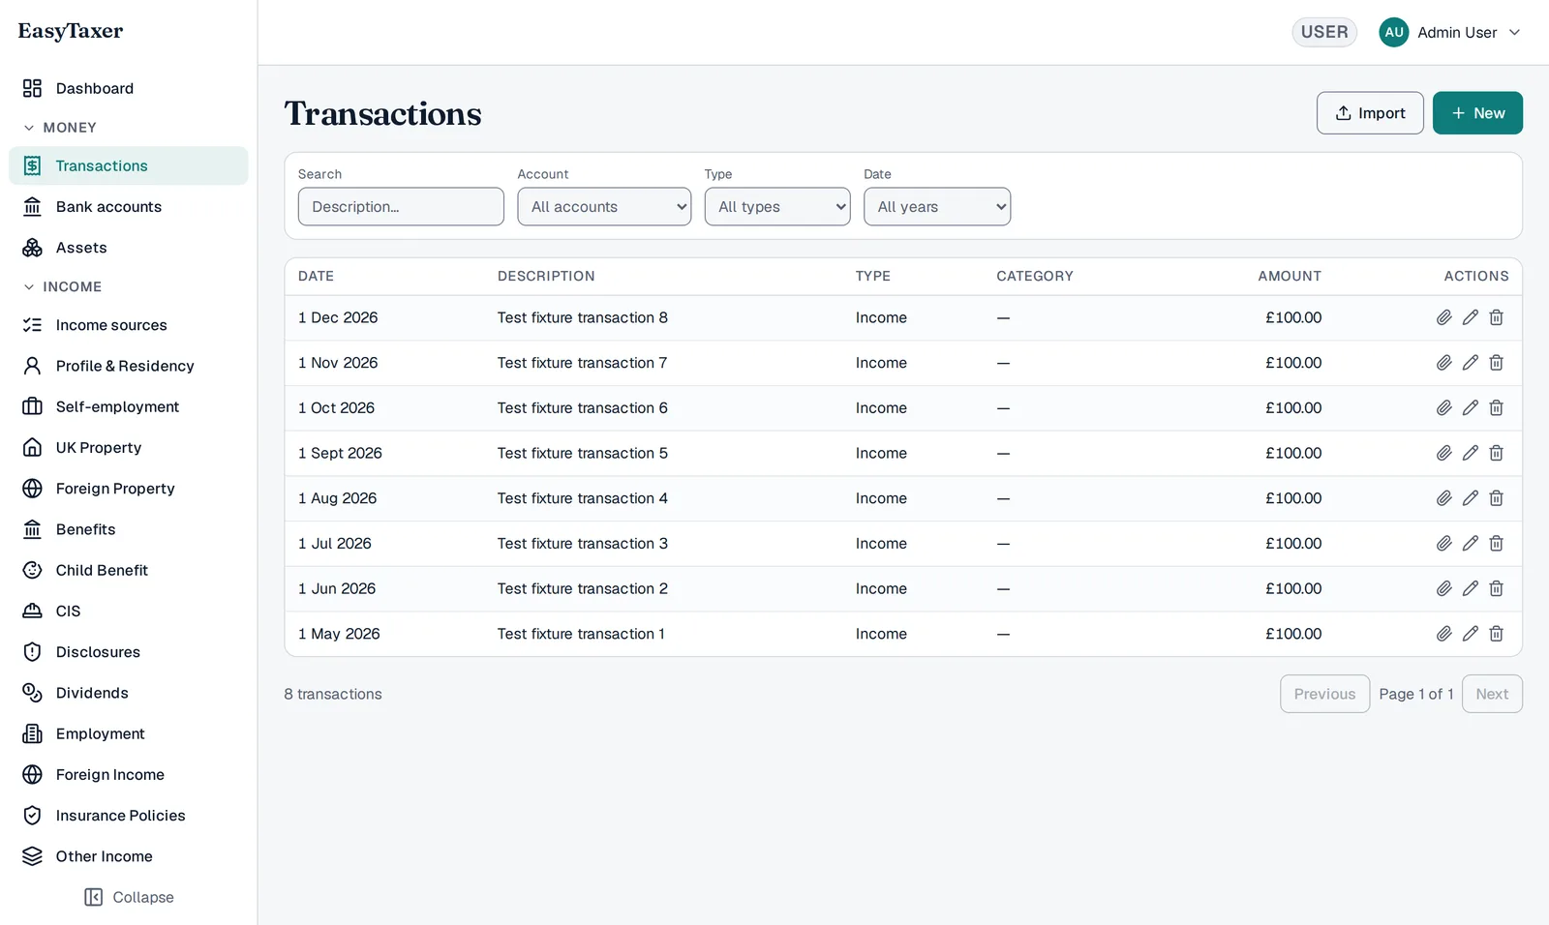Delete Test fixture transaction 2

[1496, 588]
